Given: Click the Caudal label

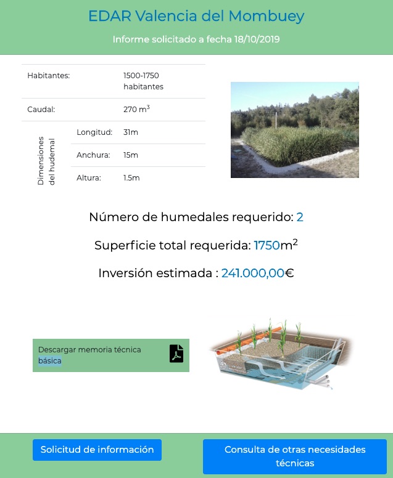Looking at the screenshot, I should (41, 110).
